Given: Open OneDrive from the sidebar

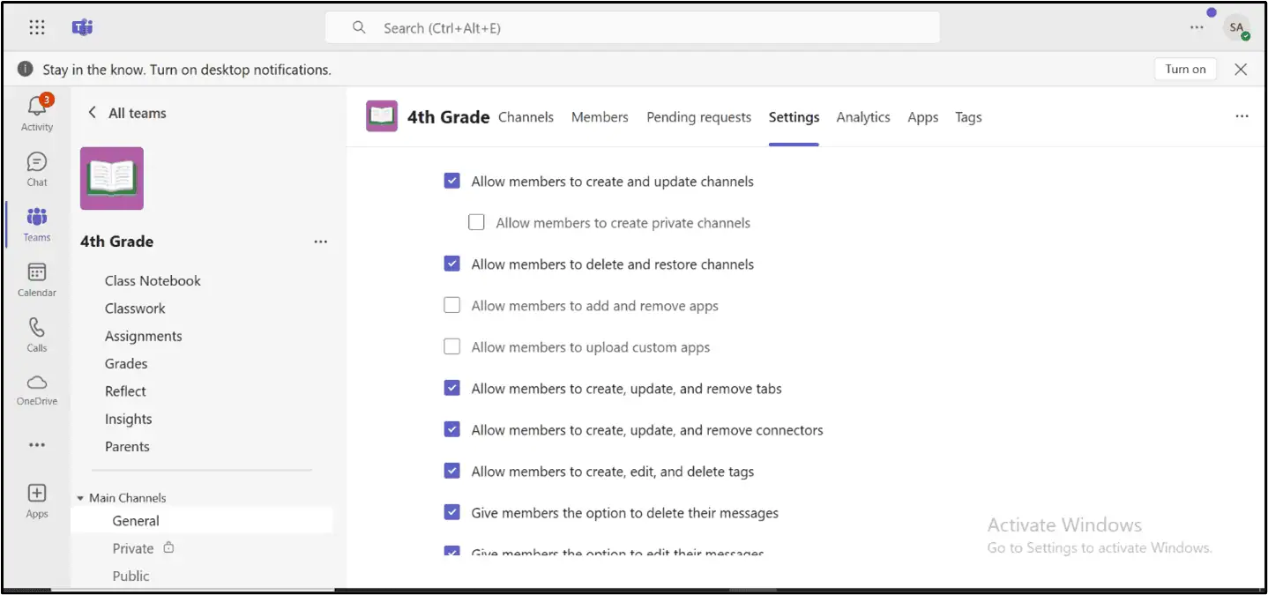Looking at the screenshot, I should click(x=36, y=389).
